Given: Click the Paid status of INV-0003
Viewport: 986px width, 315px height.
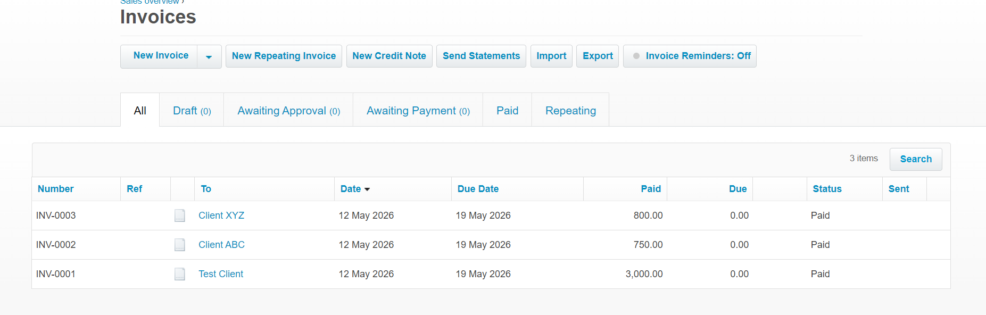Looking at the screenshot, I should pyautogui.click(x=820, y=215).
